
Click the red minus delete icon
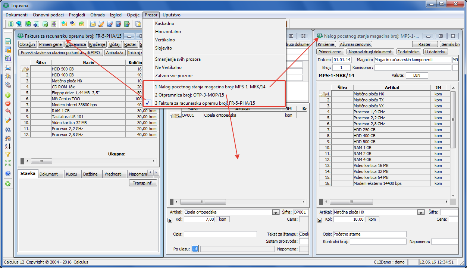pos(8,103)
